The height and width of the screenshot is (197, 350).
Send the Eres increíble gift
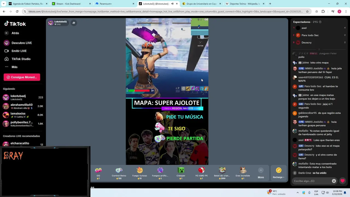pyautogui.click(x=243, y=173)
